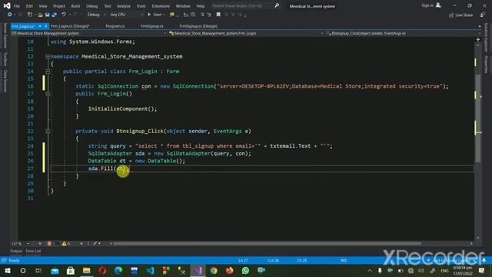The image size is (492, 277).
Task: Open the Analyze menu
Action: tap(124, 6)
